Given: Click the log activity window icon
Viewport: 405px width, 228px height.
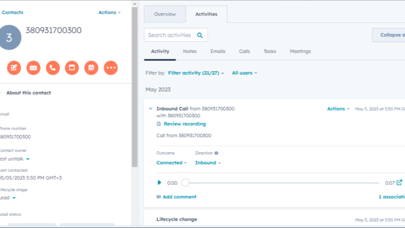Looking at the screenshot, I should click(72, 68).
